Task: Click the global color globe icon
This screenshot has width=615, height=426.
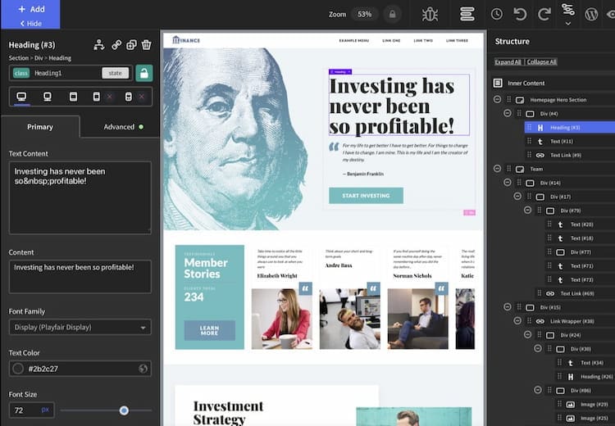Action: coord(143,369)
